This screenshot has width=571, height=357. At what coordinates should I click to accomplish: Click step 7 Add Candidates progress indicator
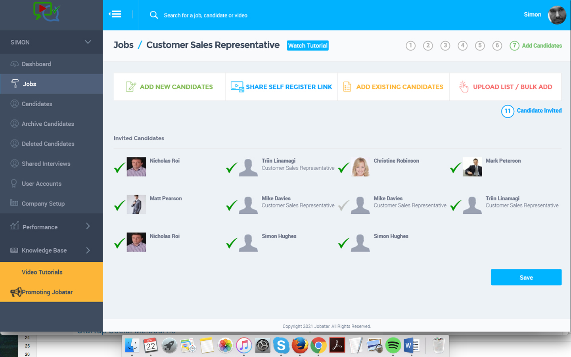tap(514, 46)
